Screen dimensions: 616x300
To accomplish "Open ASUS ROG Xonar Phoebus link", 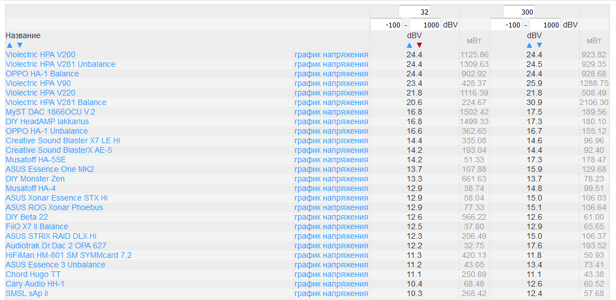I will pyautogui.click(x=54, y=207).
